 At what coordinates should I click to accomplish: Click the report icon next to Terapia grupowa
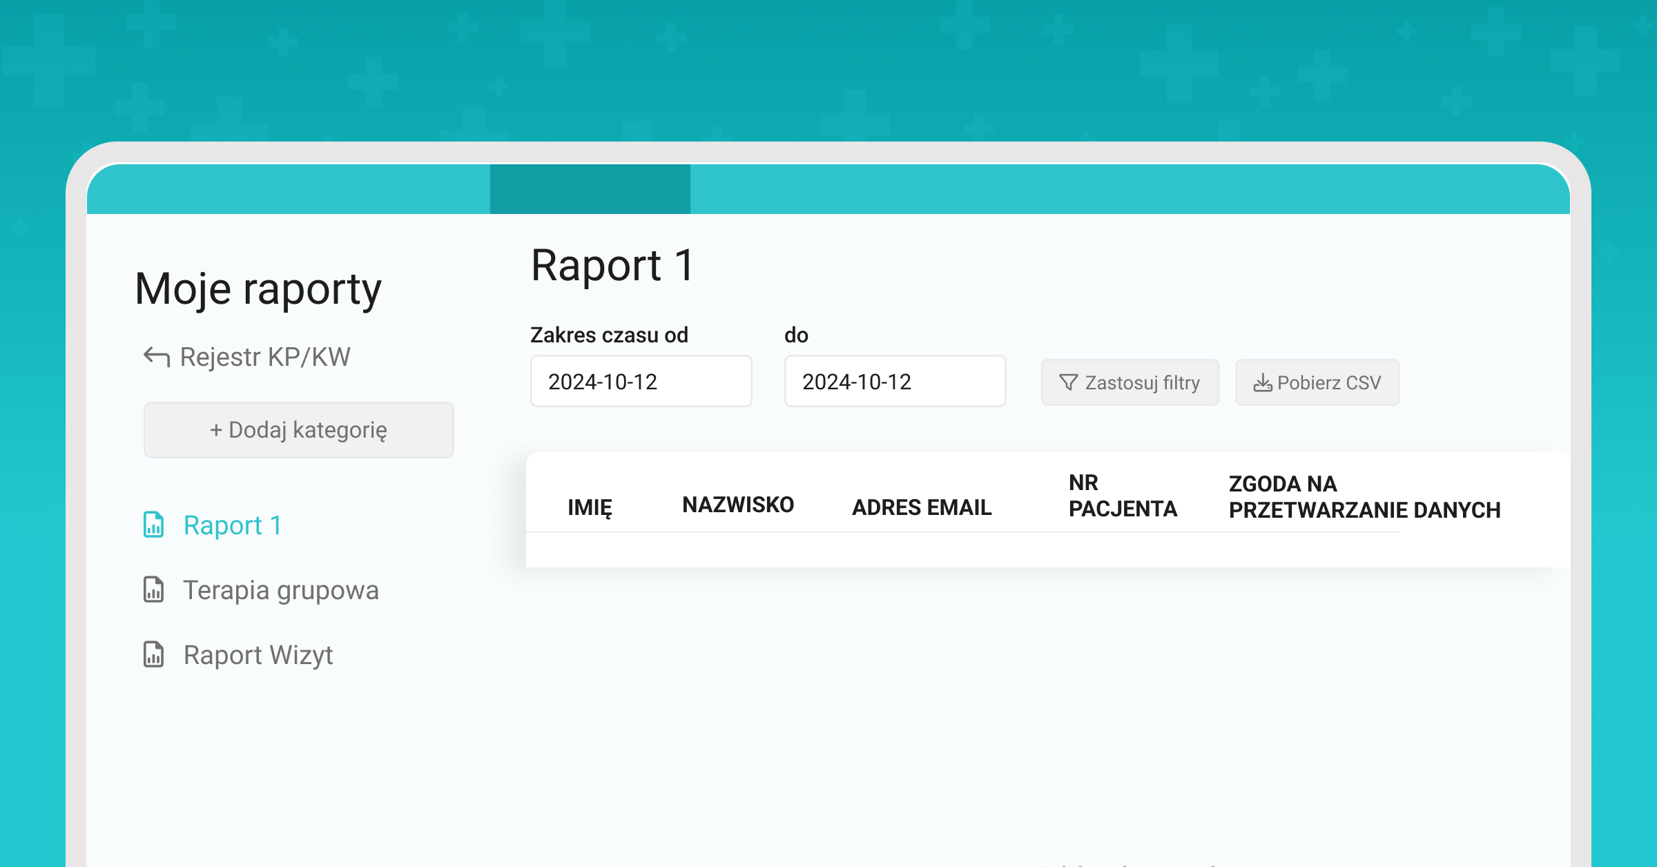click(x=153, y=590)
